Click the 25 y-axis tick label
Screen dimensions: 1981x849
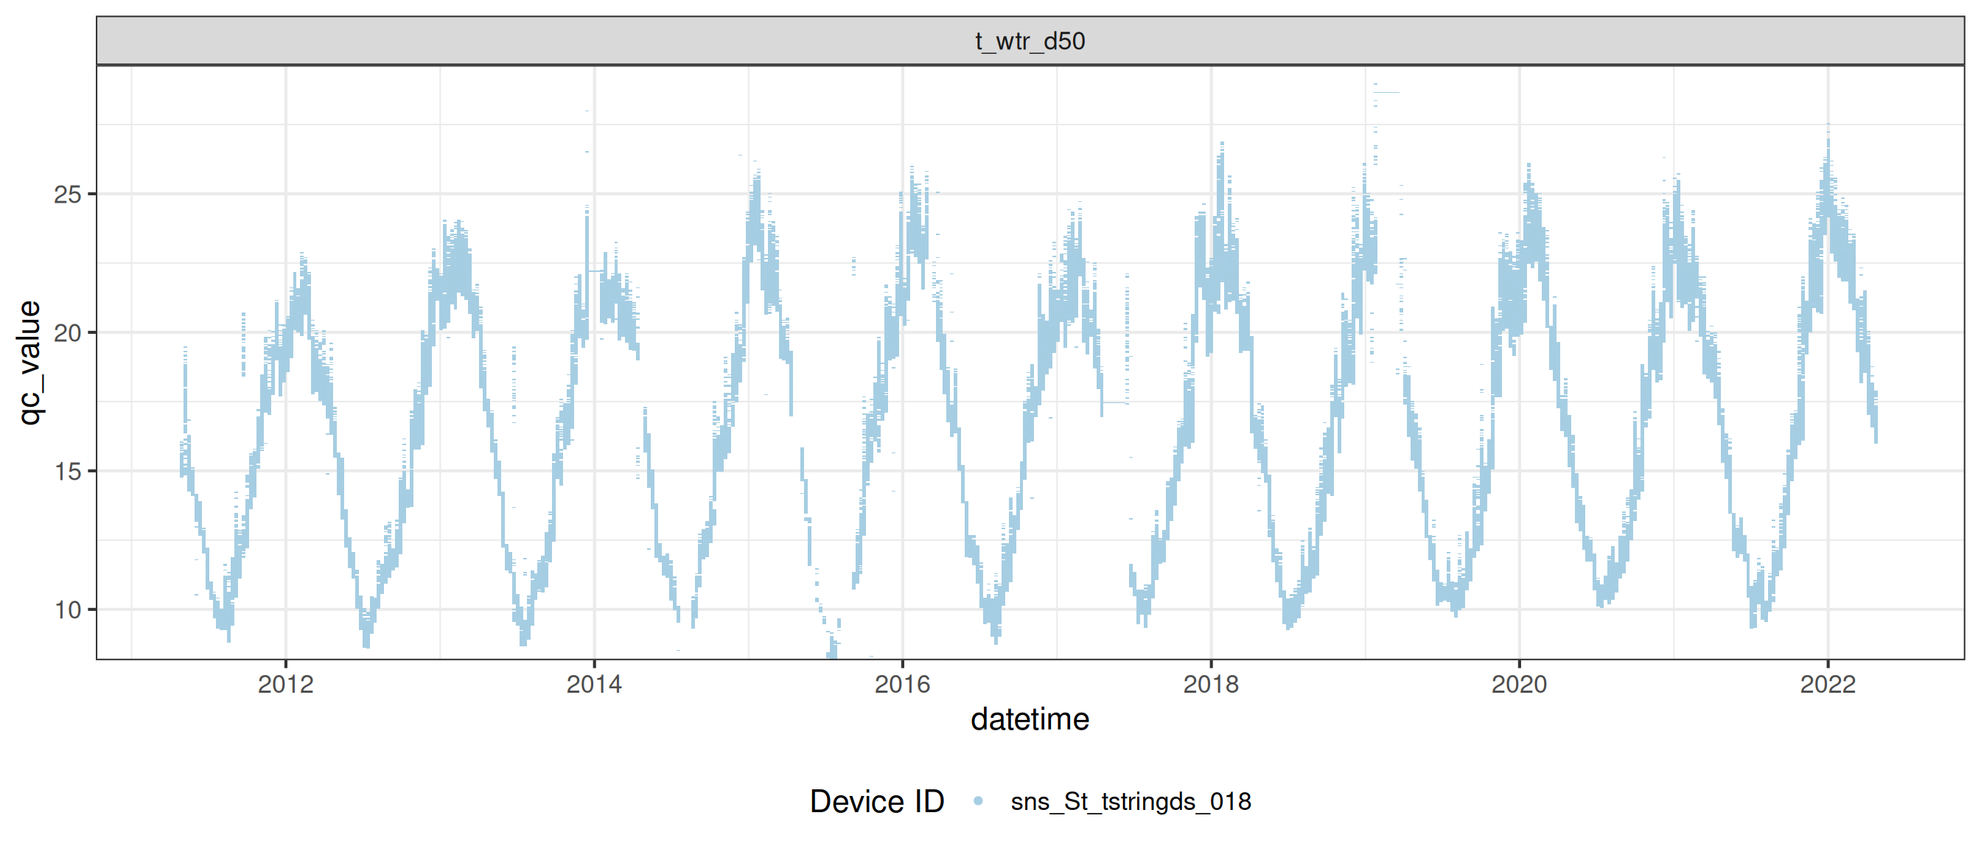[x=68, y=195]
